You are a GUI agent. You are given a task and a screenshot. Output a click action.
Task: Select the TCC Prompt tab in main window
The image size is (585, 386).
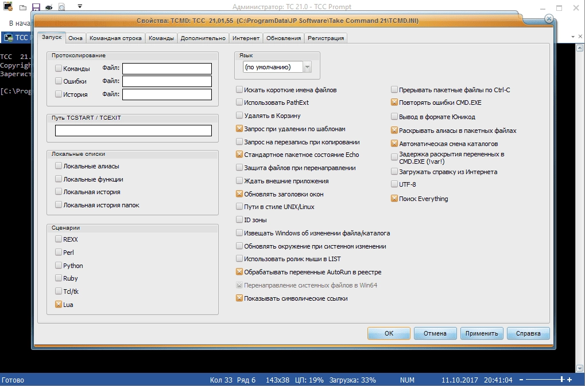[x=17, y=38]
